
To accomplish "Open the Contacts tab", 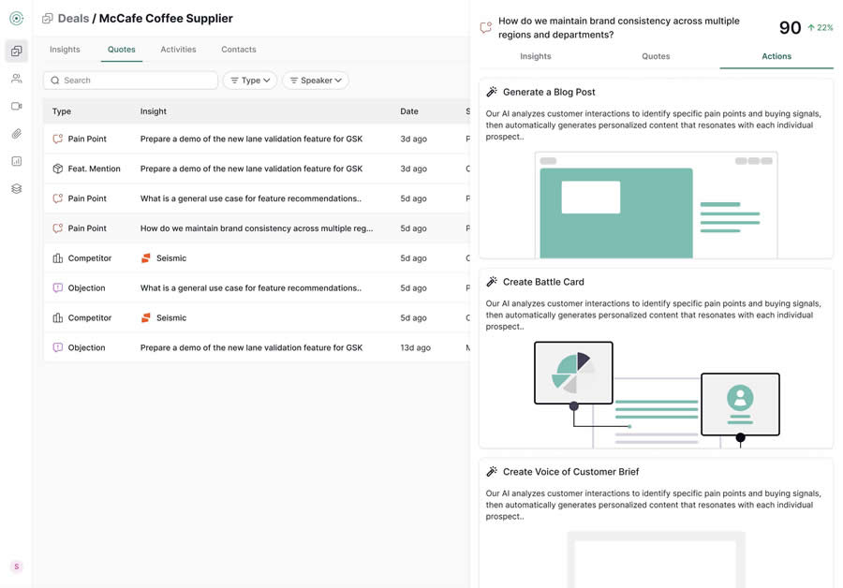I will [238, 50].
